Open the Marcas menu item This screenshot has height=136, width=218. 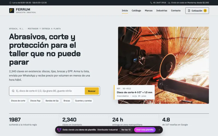[149, 11]
